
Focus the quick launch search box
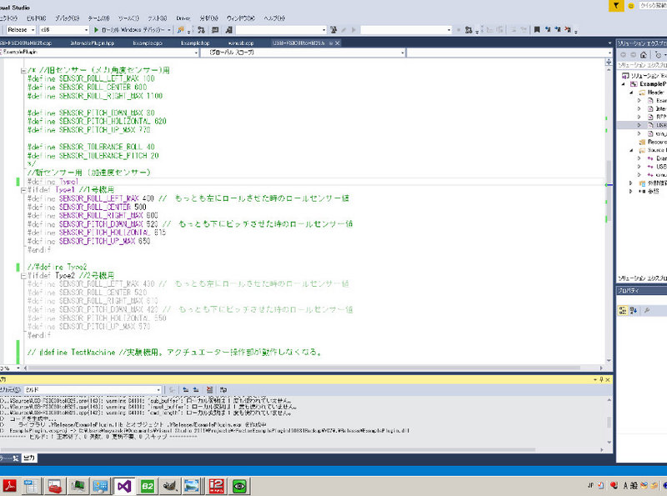pyautogui.click(x=653, y=6)
